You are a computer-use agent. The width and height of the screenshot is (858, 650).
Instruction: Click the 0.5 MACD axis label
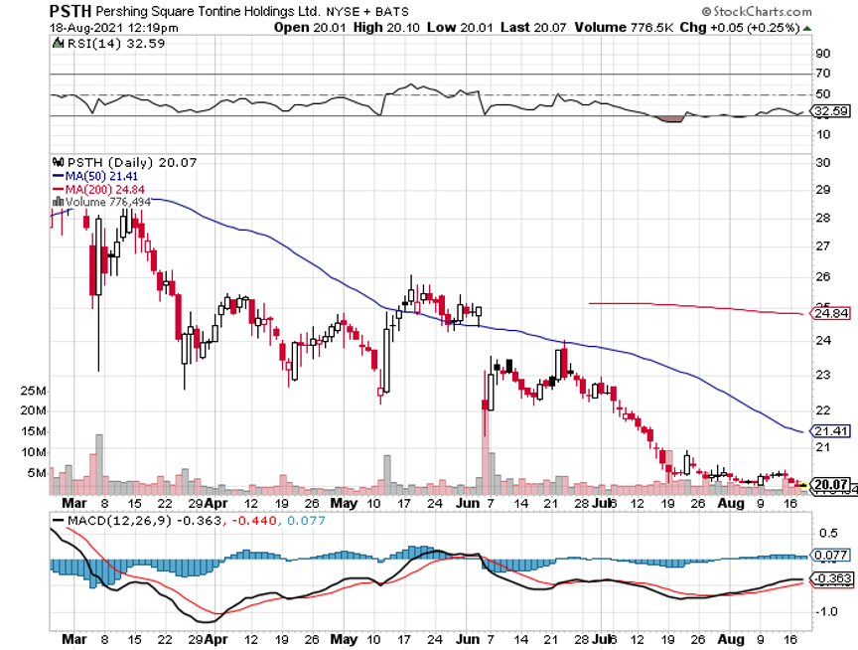tap(828, 534)
